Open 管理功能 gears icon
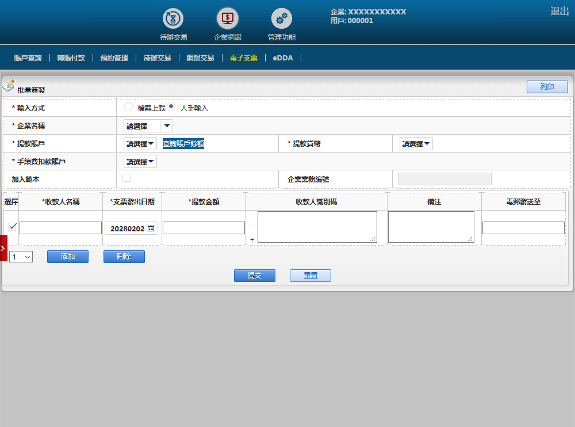This screenshot has width=575, height=427. click(x=281, y=19)
